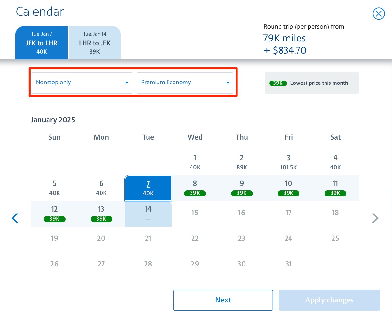Image resolution: width=392 pixels, height=323 pixels.
Task: Click the Apply changes button
Action: [329, 300]
